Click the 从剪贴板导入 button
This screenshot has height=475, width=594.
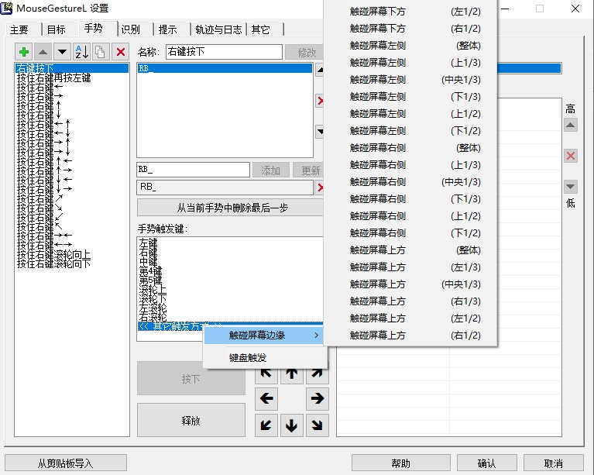[66, 463]
